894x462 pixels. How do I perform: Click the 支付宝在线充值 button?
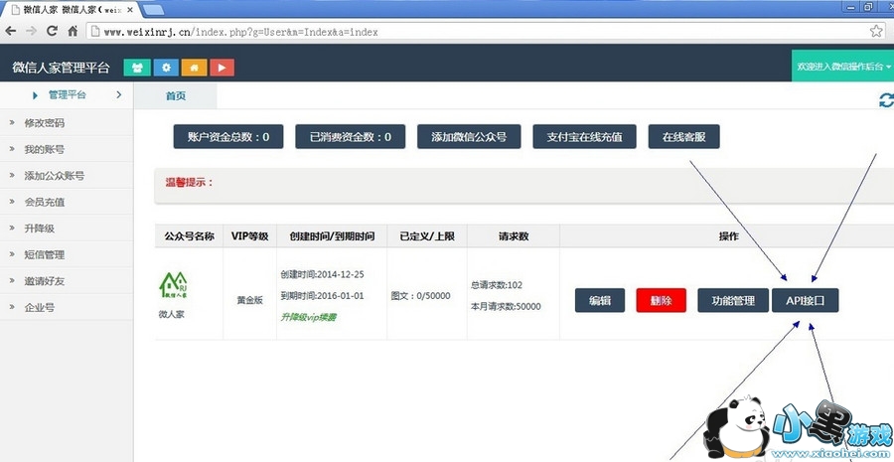click(584, 137)
